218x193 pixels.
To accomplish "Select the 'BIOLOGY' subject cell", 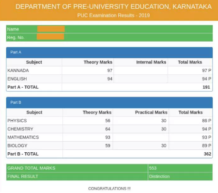I will tap(34, 145).
